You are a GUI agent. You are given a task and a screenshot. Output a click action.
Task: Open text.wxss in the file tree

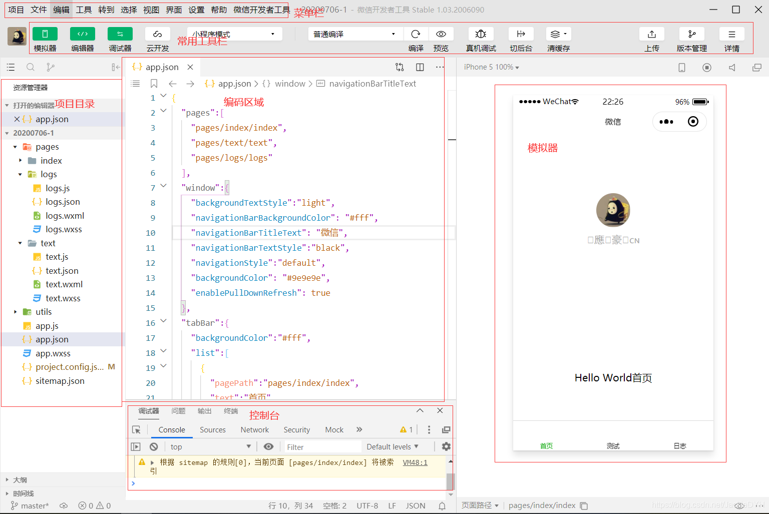point(63,298)
